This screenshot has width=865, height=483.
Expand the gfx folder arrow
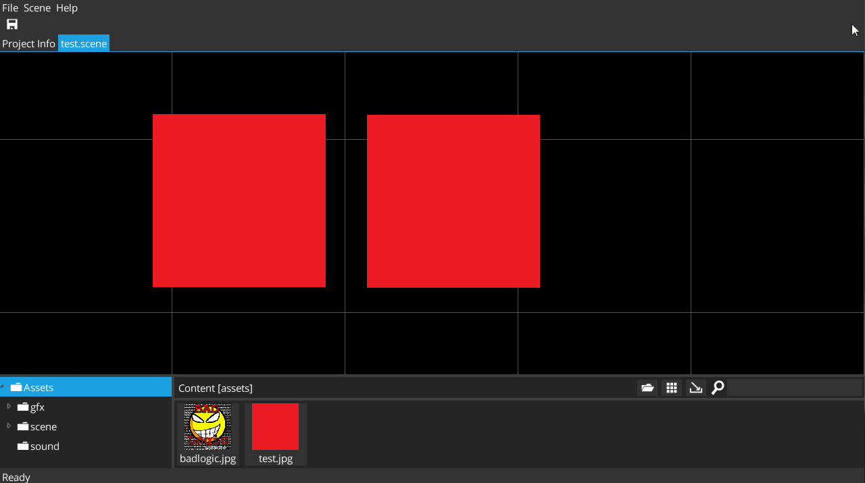click(9, 406)
